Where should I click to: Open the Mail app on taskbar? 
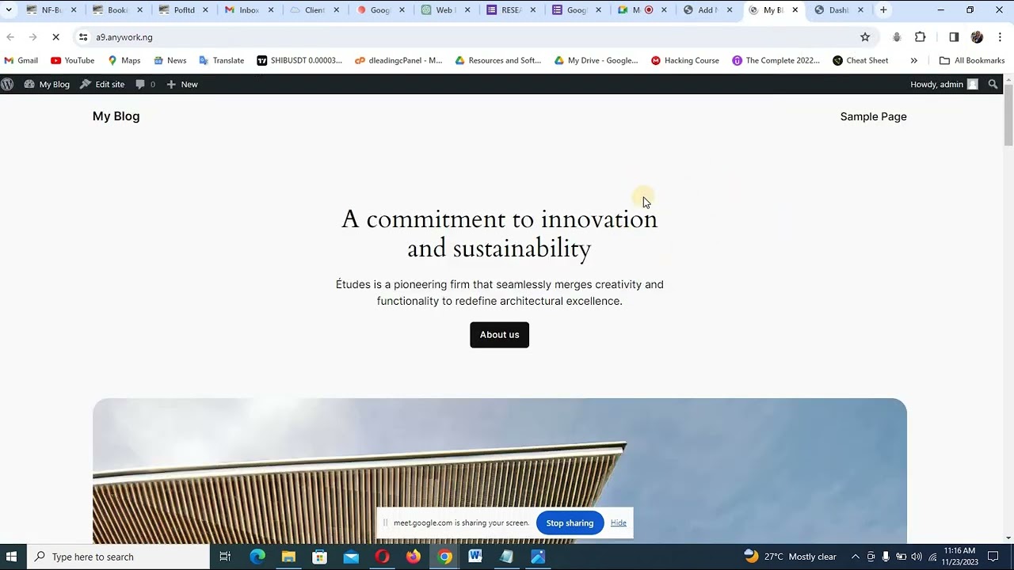[x=351, y=557]
